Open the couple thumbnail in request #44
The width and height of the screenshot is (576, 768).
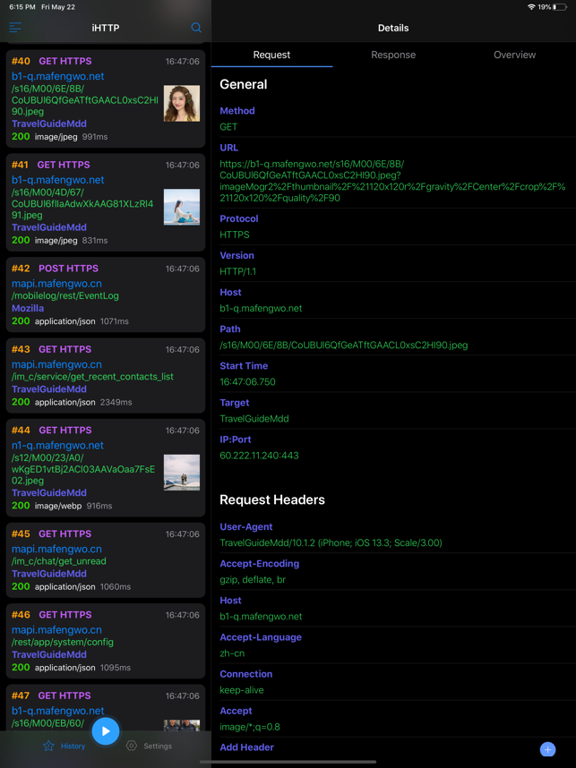(x=182, y=472)
